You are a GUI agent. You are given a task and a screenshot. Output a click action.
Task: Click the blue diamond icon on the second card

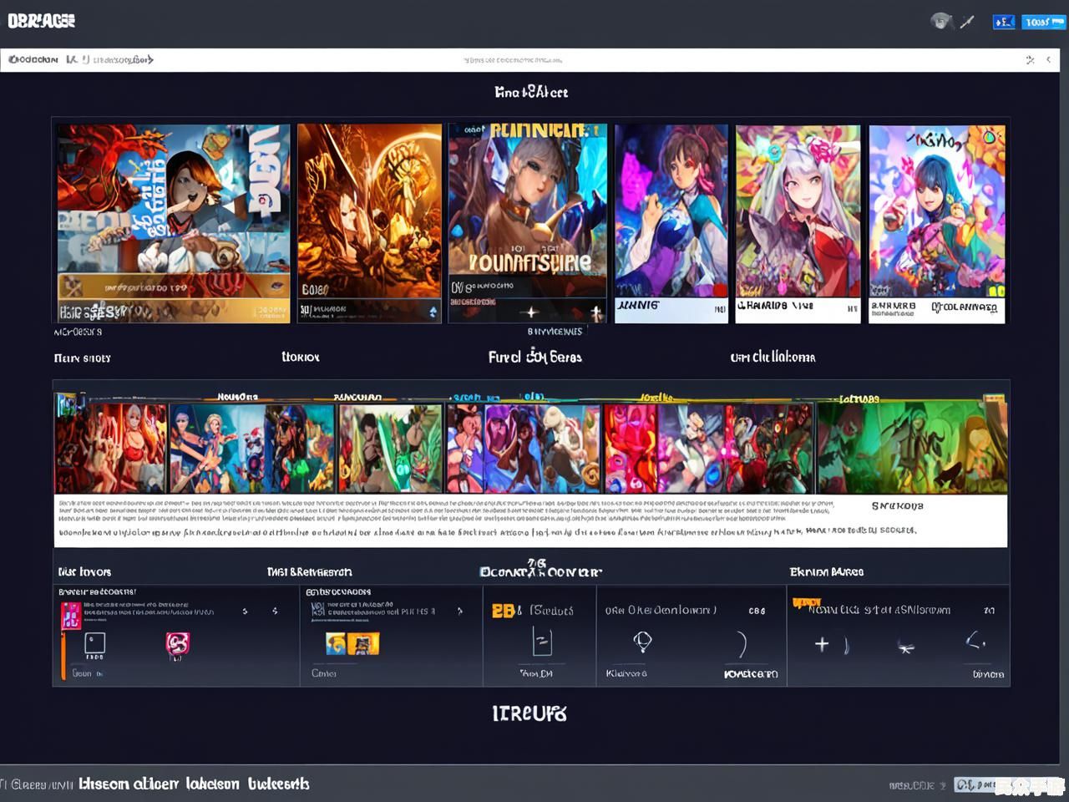tap(433, 312)
